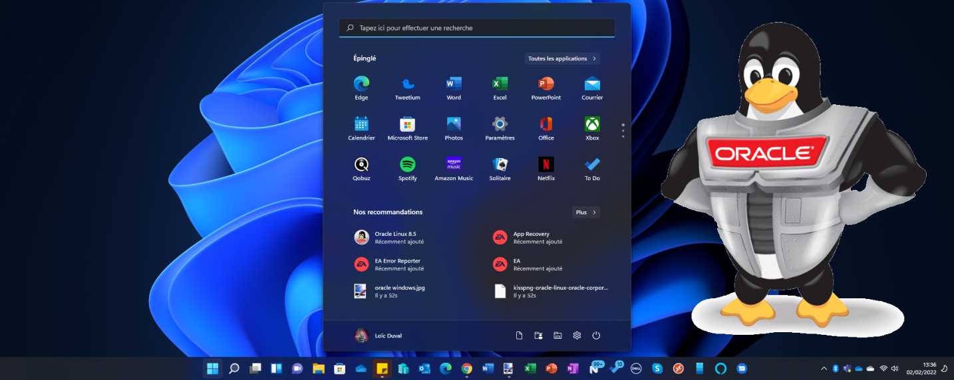
Task: Open Wi-Fi network tray icon
Action: pos(883,368)
